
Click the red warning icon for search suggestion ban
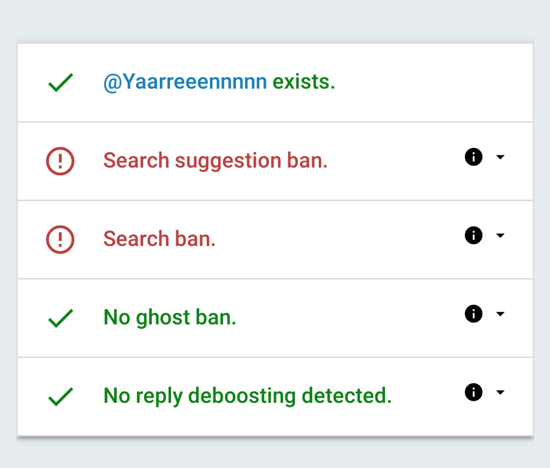tap(61, 161)
